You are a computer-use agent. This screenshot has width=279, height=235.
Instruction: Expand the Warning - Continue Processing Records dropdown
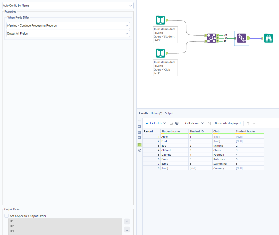click(68, 26)
